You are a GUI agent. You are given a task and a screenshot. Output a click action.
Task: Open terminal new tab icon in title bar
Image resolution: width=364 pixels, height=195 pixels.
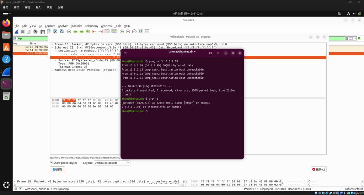tap(125, 53)
